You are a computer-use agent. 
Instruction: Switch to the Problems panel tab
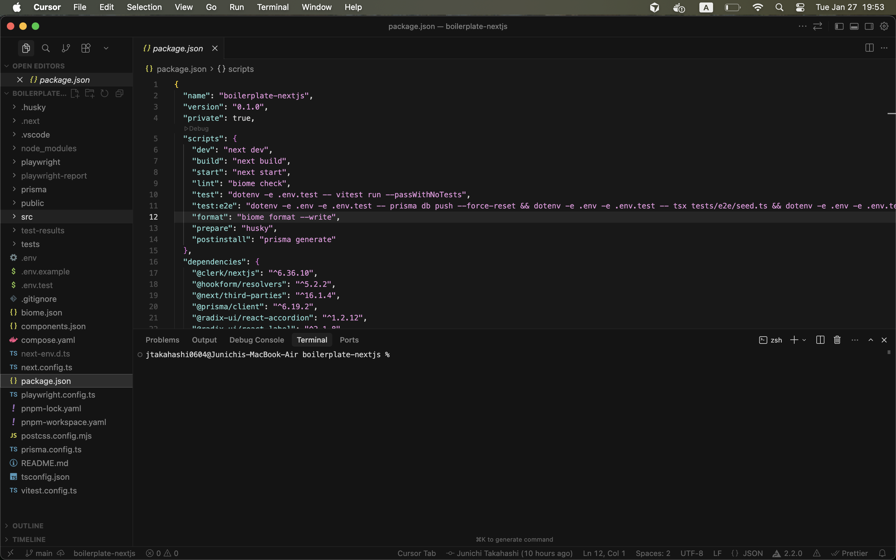(x=162, y=340)
